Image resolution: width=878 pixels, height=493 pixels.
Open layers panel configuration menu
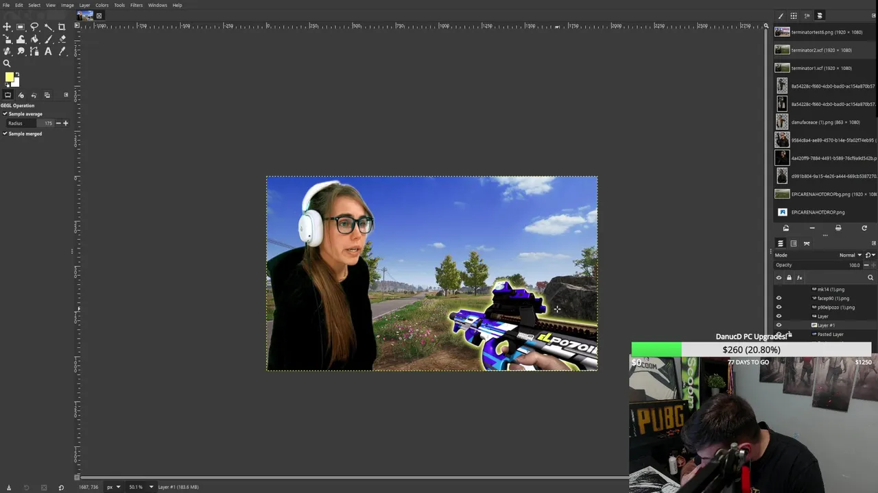tap(873, 243)
